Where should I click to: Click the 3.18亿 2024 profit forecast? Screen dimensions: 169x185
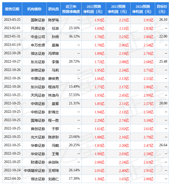[x=148, y=120]
